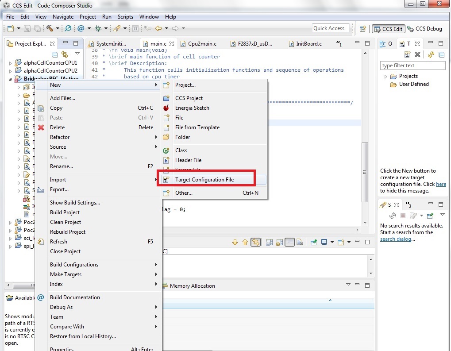
Task: Switch to the InitBoard.c editor tab
Action: click(x=305, y=44)
